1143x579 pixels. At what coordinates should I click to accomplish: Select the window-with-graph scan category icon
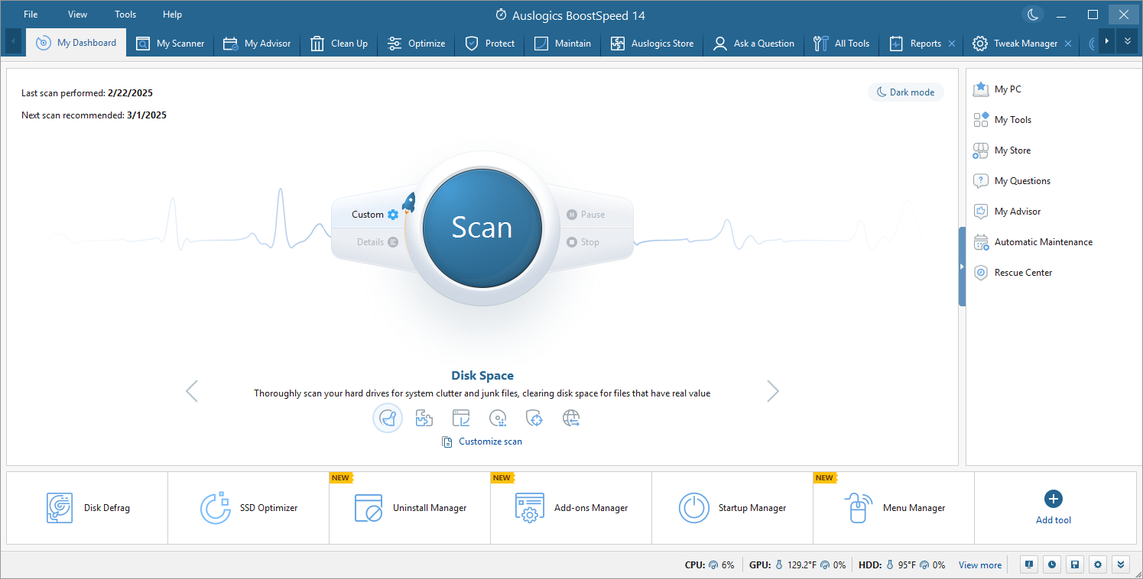(461, 418)
